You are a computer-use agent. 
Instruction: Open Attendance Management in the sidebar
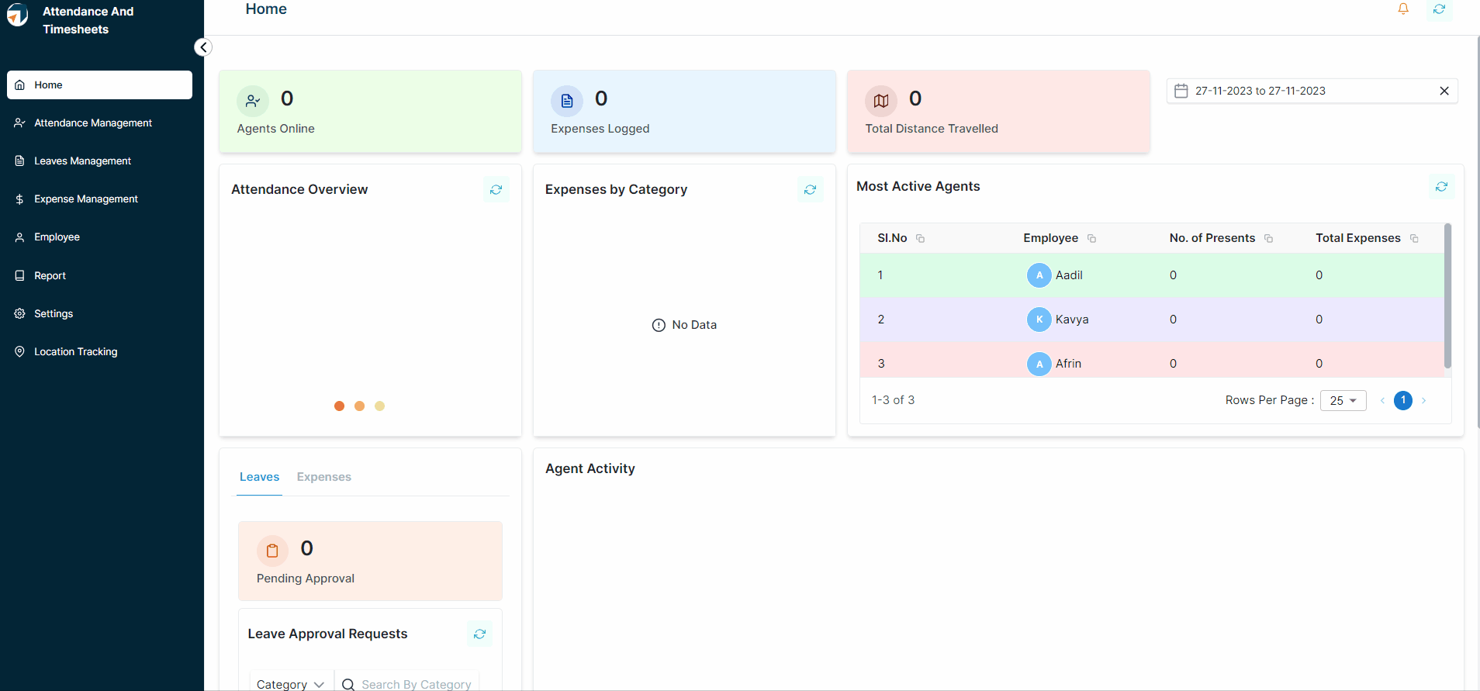pos(99,123)
